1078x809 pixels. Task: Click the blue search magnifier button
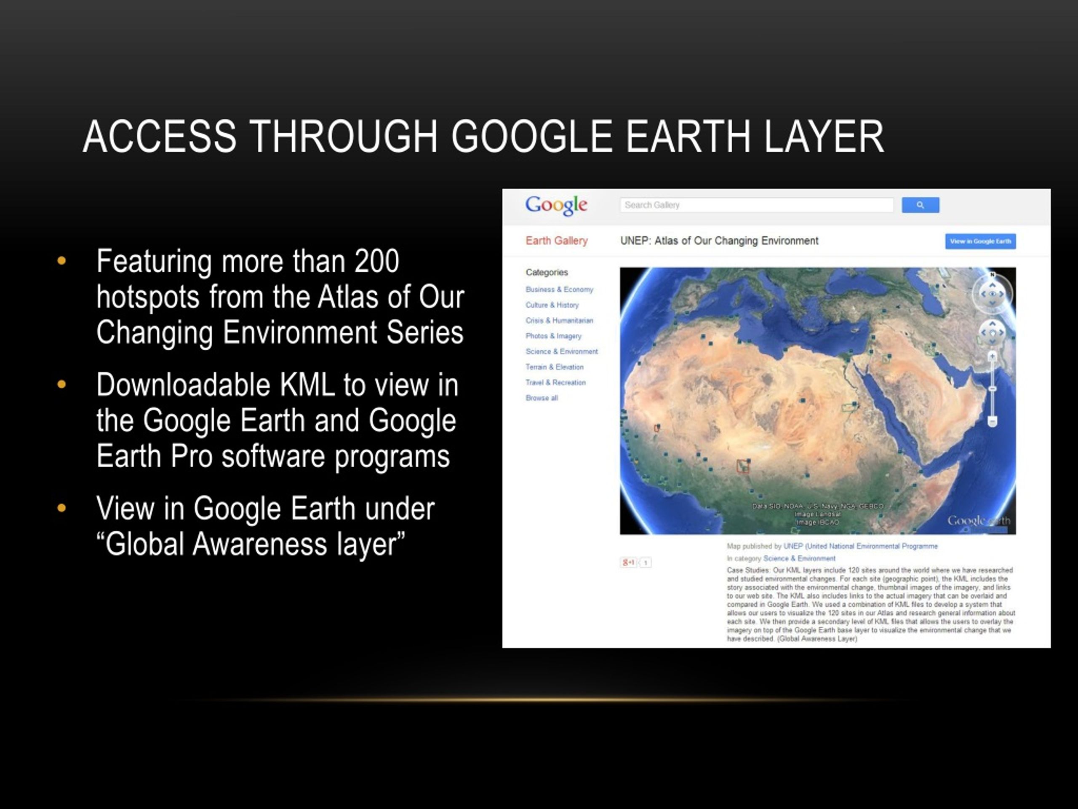pos(920,205)
